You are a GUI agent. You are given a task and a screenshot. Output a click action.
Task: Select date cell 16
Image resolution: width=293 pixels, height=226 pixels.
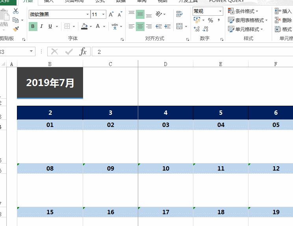pyautogui.click(x=110, y=212)
